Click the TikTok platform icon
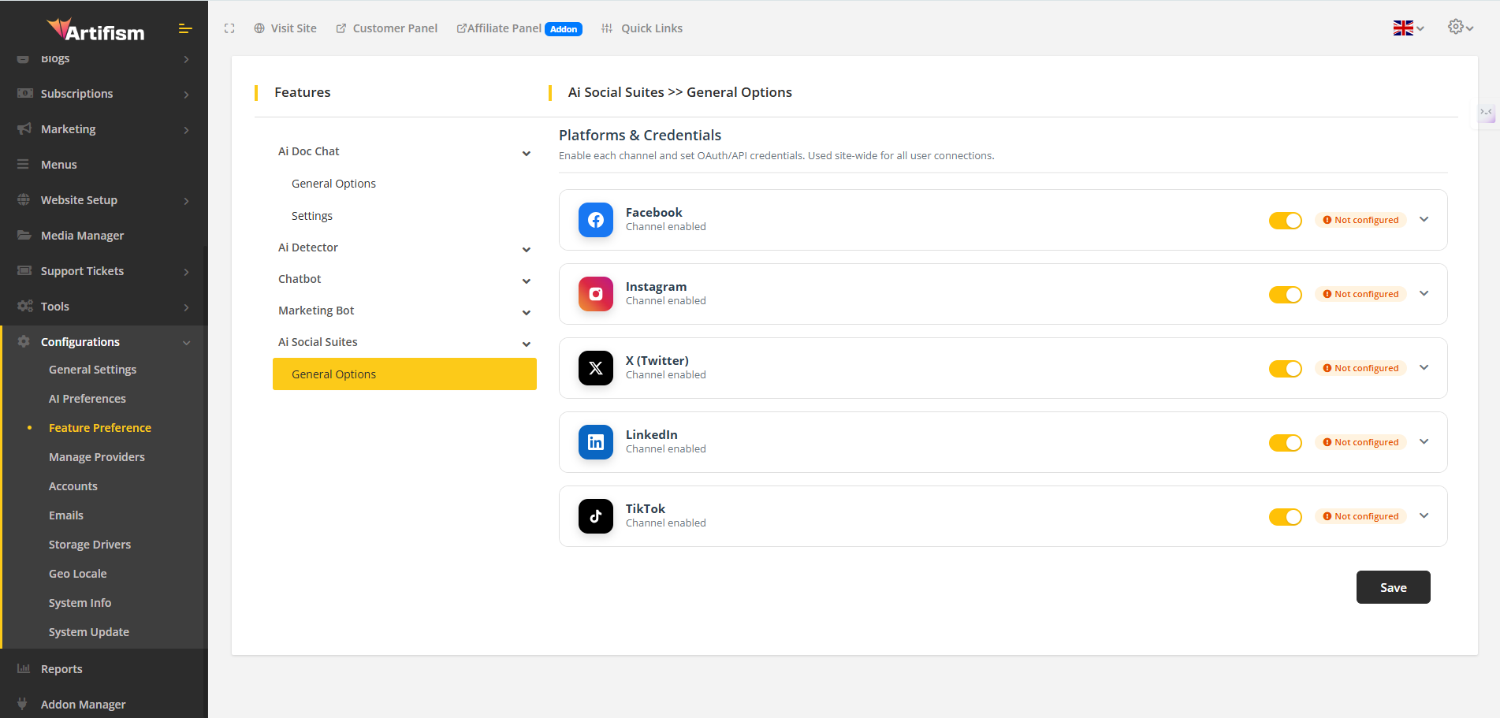This screenshot has width=1500, height=718. click(x=595, y=516)
